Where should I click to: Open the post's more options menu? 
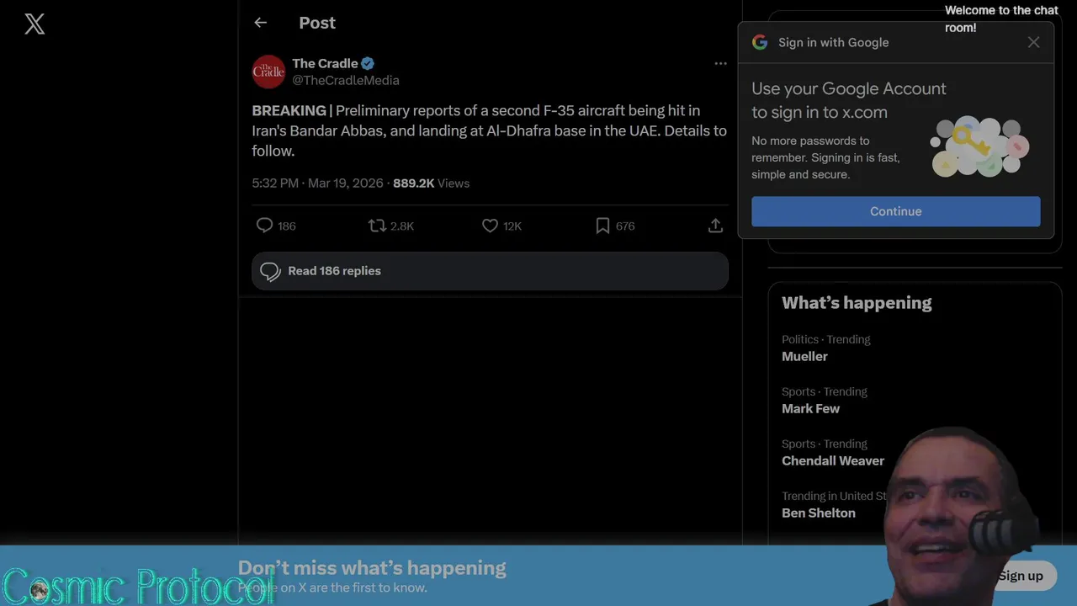(720, 63)
